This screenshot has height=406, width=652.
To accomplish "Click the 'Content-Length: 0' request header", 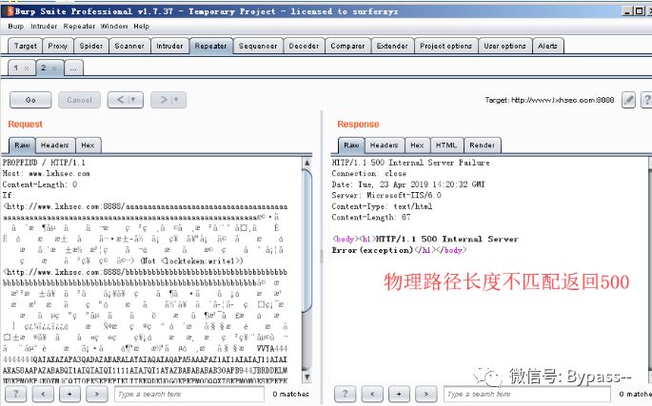I will pyautogui.click(x=40, y=184).
